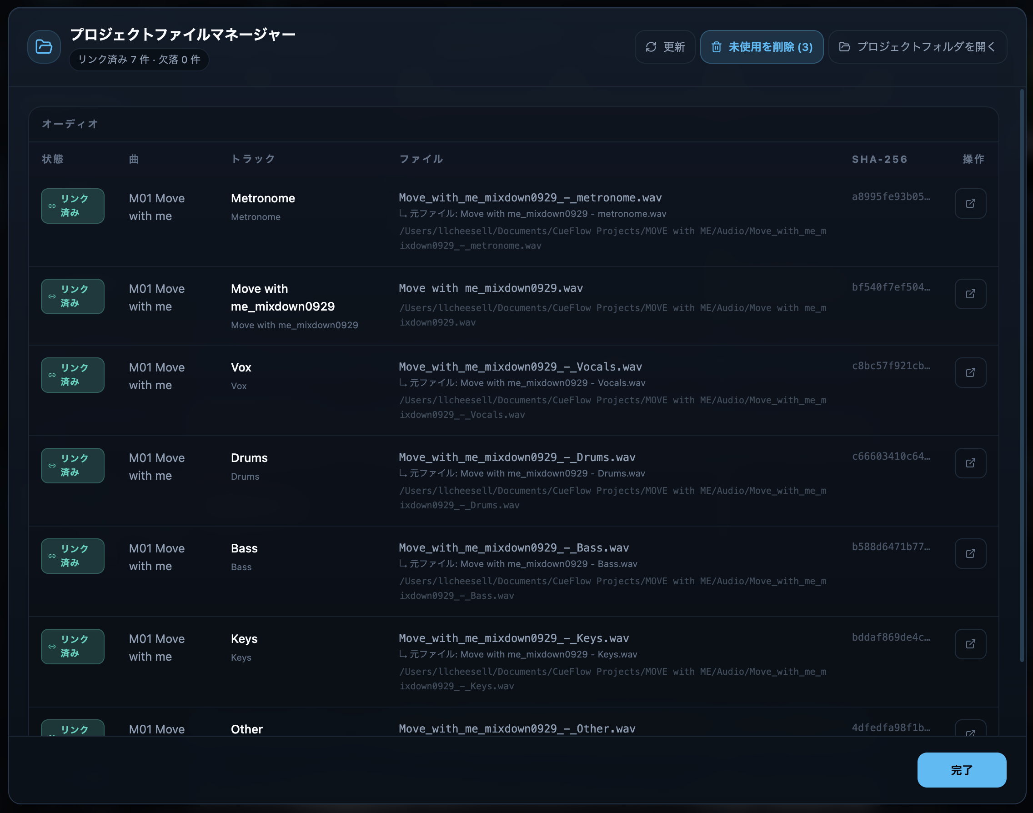1033x813 pixels.
Task: Click file name Move with me_mixdown0929.wav
Action: [x=491, y=288]
